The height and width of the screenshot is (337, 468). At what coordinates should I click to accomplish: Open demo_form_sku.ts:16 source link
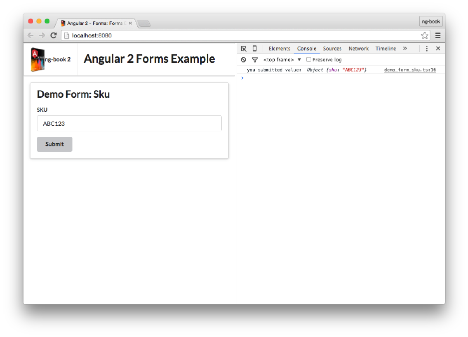click(410, 70)
